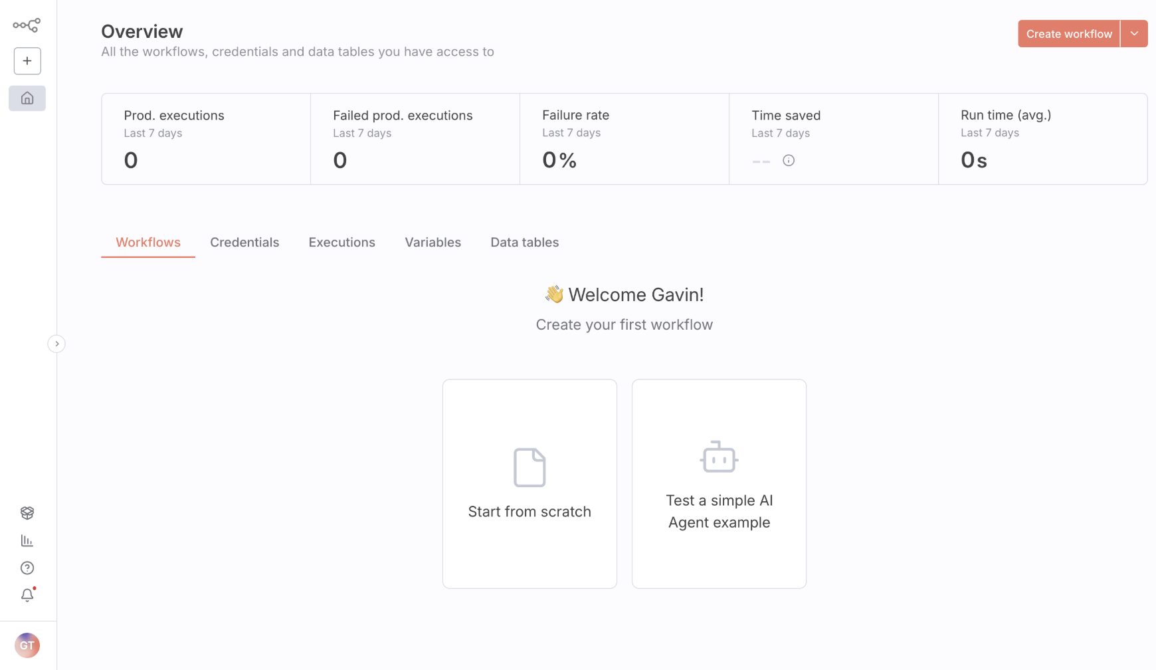This screenshot has height=670, width=1156.
Task: Click the robot AI Agent icon
Action: click(719, 457)
